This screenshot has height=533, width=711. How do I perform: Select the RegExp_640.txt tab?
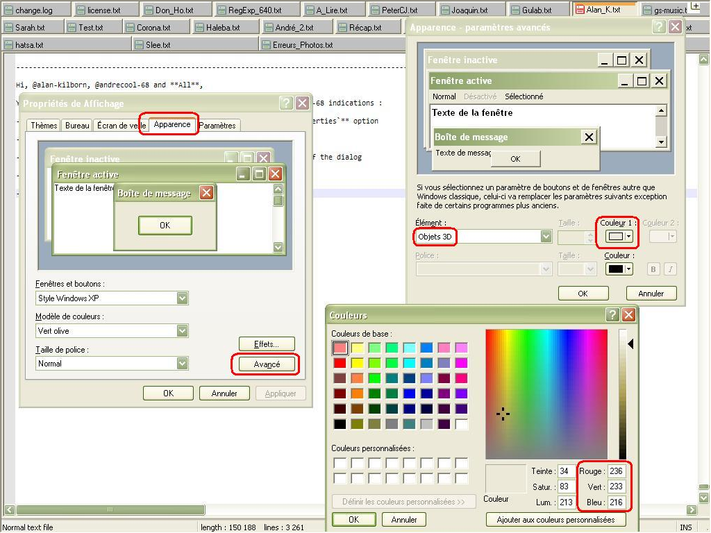pyautogui.click(x=257, y=10)
